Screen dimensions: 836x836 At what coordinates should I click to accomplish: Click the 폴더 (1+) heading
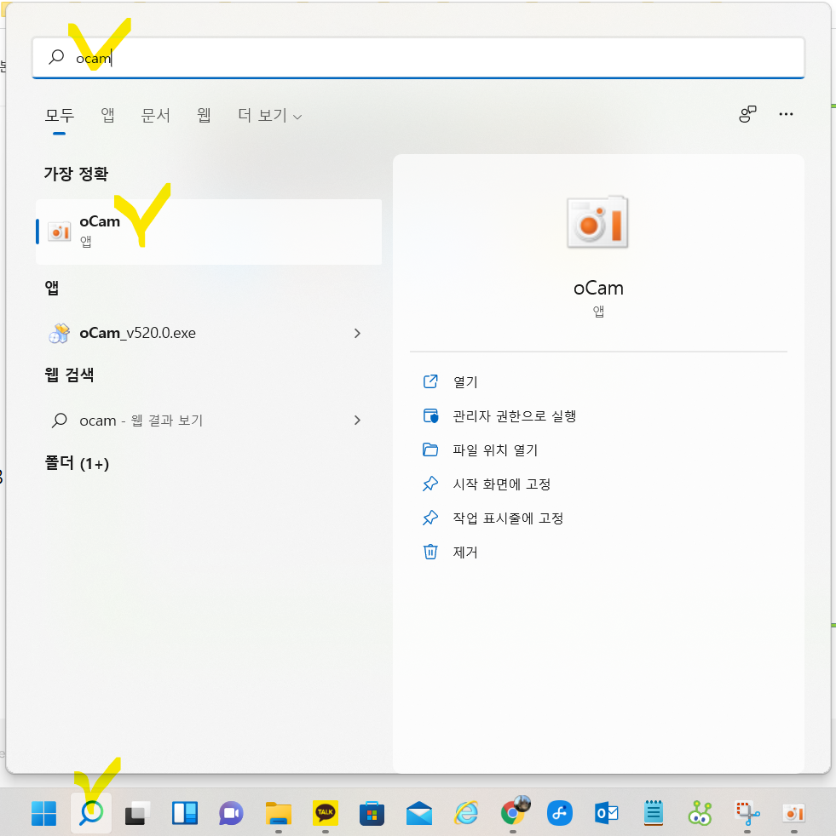pyautogui.click(x=77, y=463)
